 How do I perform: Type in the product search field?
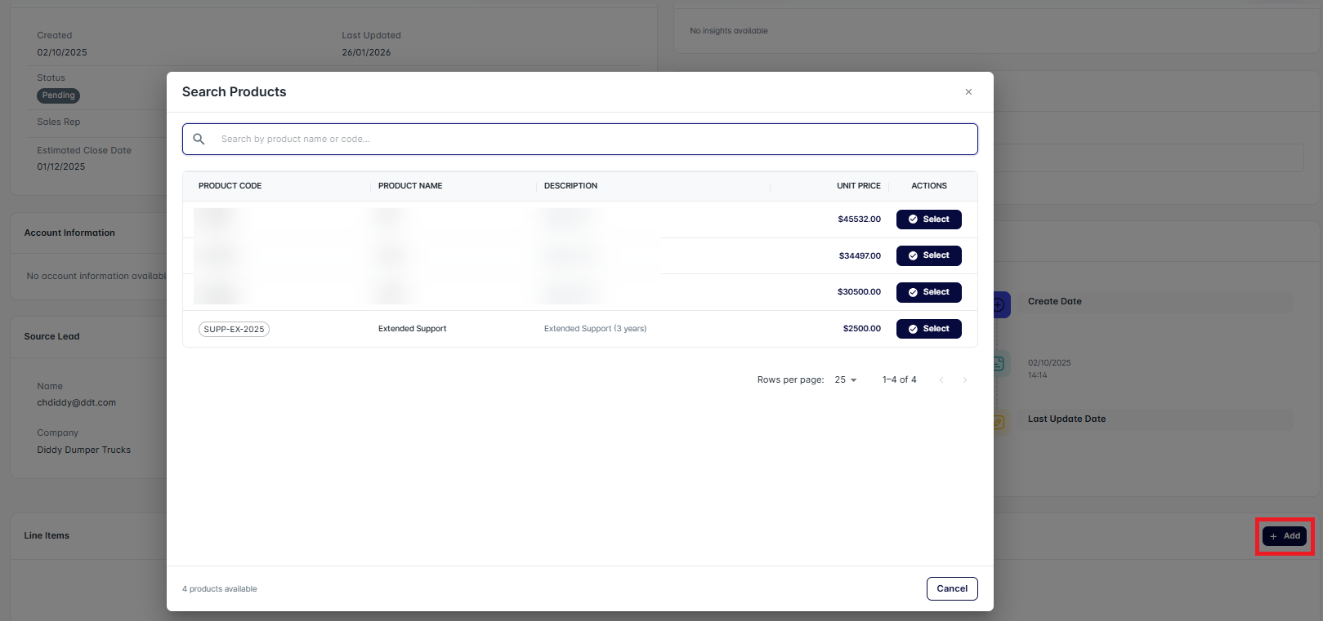588,140
